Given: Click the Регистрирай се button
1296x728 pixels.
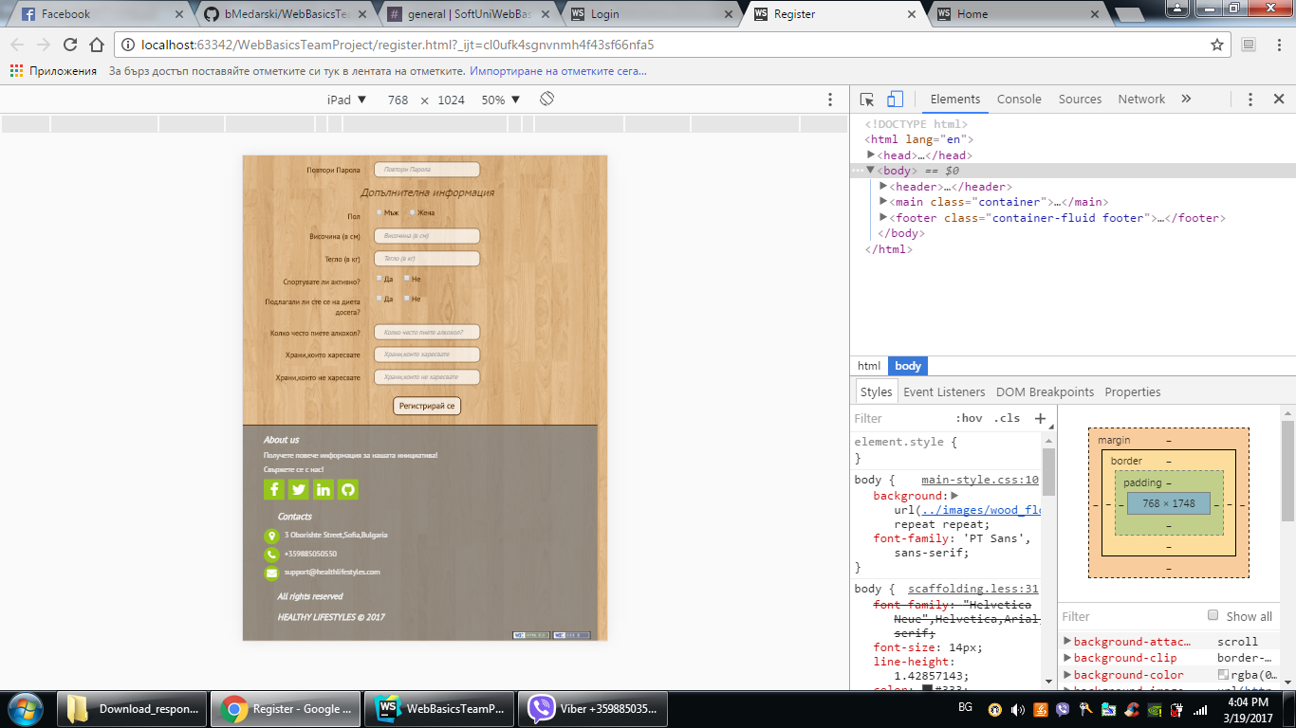Looking at the screenshot, I should pos(427,406).
